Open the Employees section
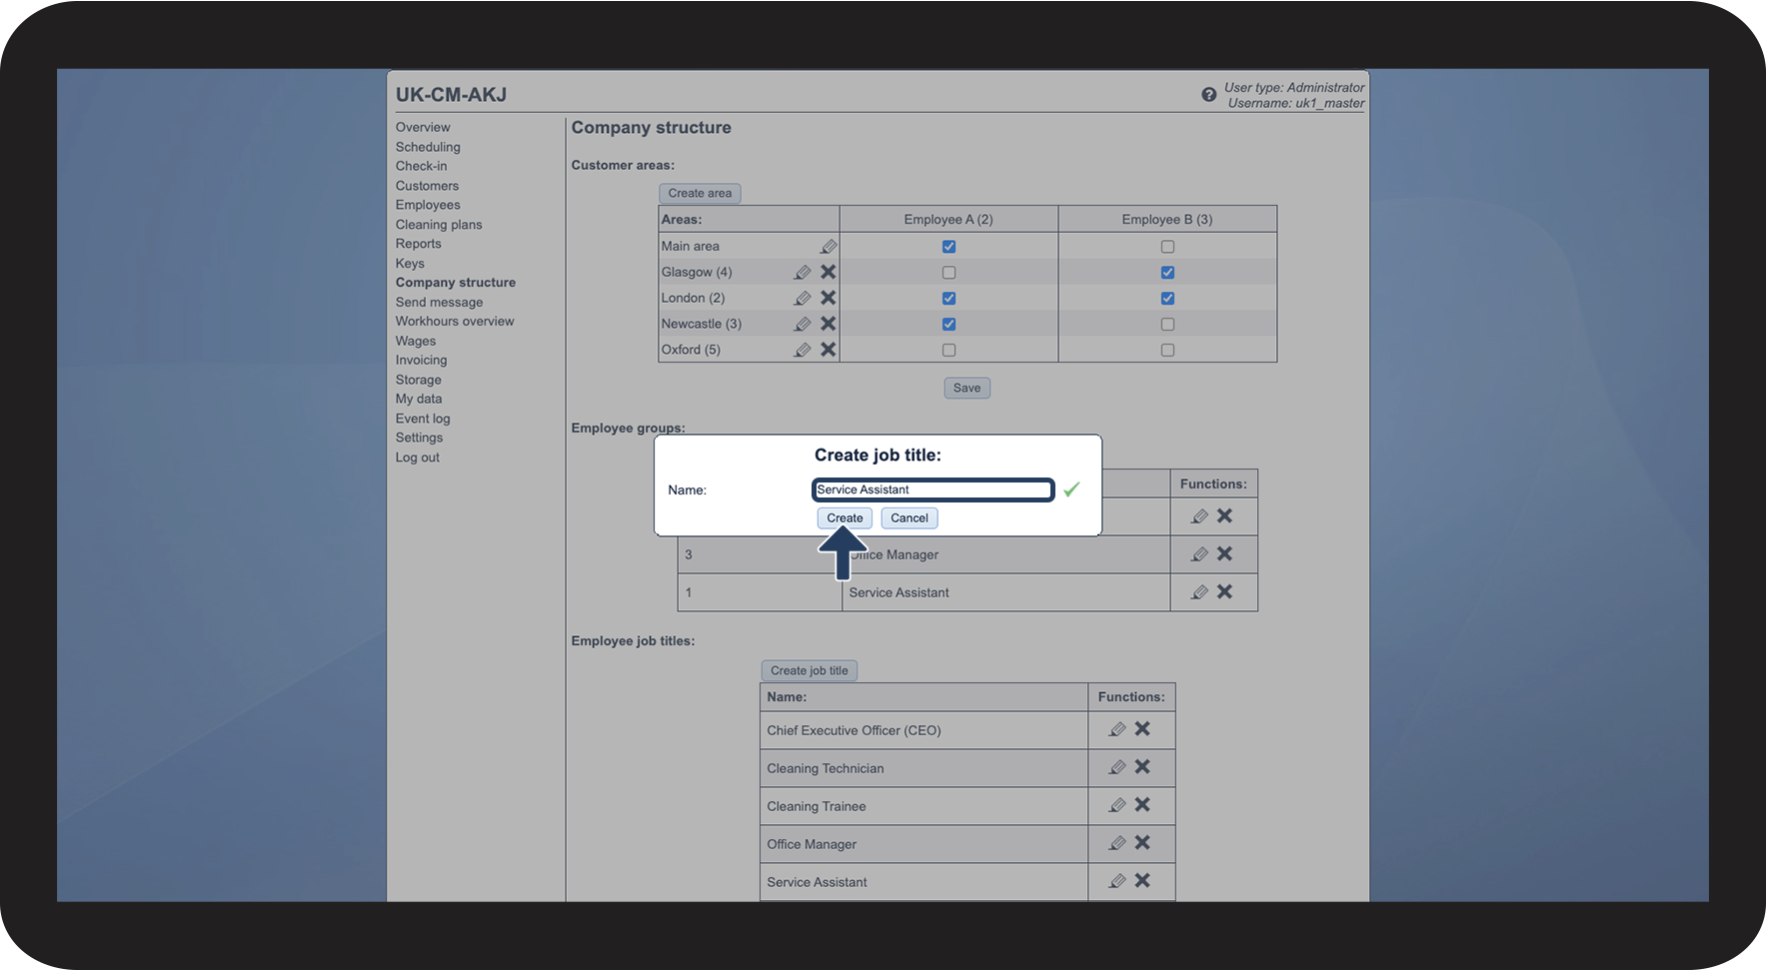Viewport: 1766px width, 970px height. (428, 206)
